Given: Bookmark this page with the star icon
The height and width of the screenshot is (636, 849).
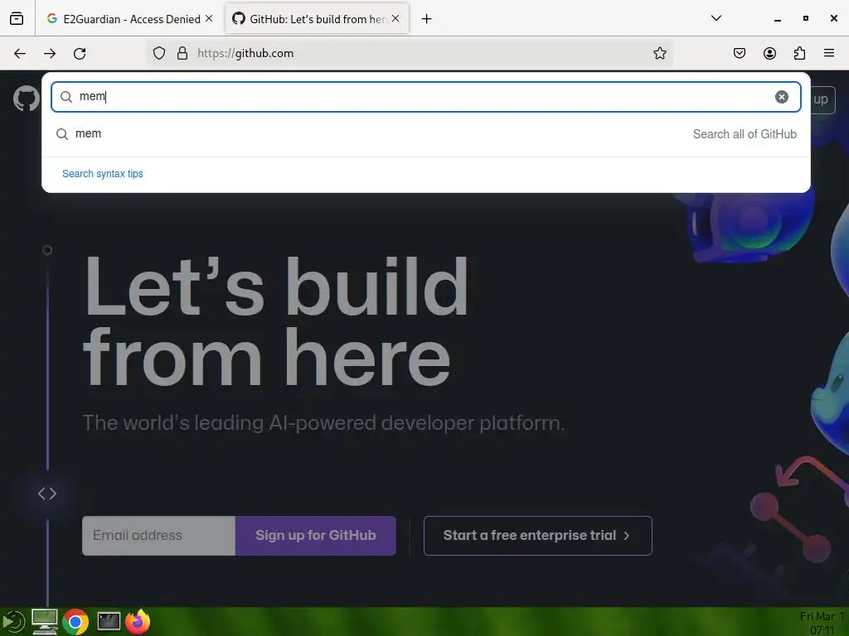Looking at the screenshot, I should click(659, 53).
